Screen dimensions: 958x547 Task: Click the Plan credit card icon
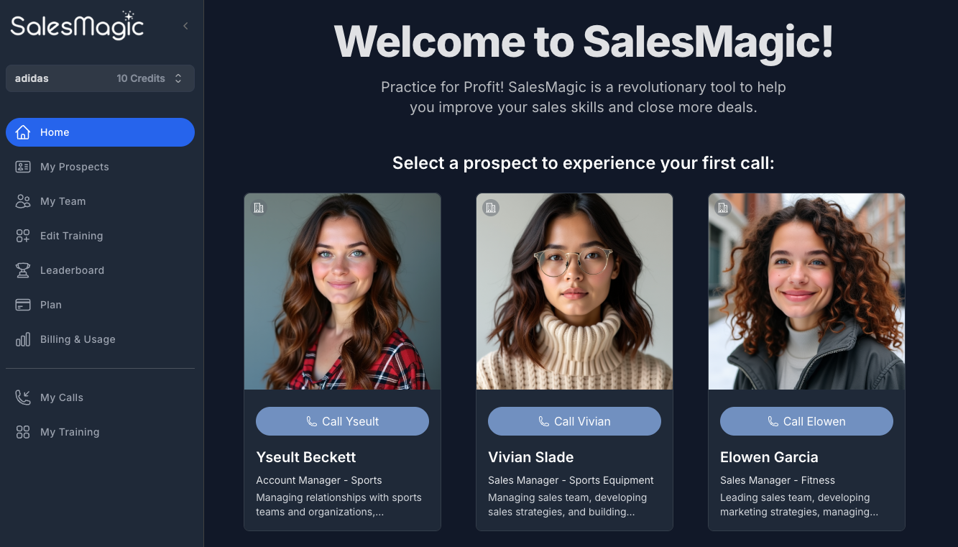coord(23,305)
